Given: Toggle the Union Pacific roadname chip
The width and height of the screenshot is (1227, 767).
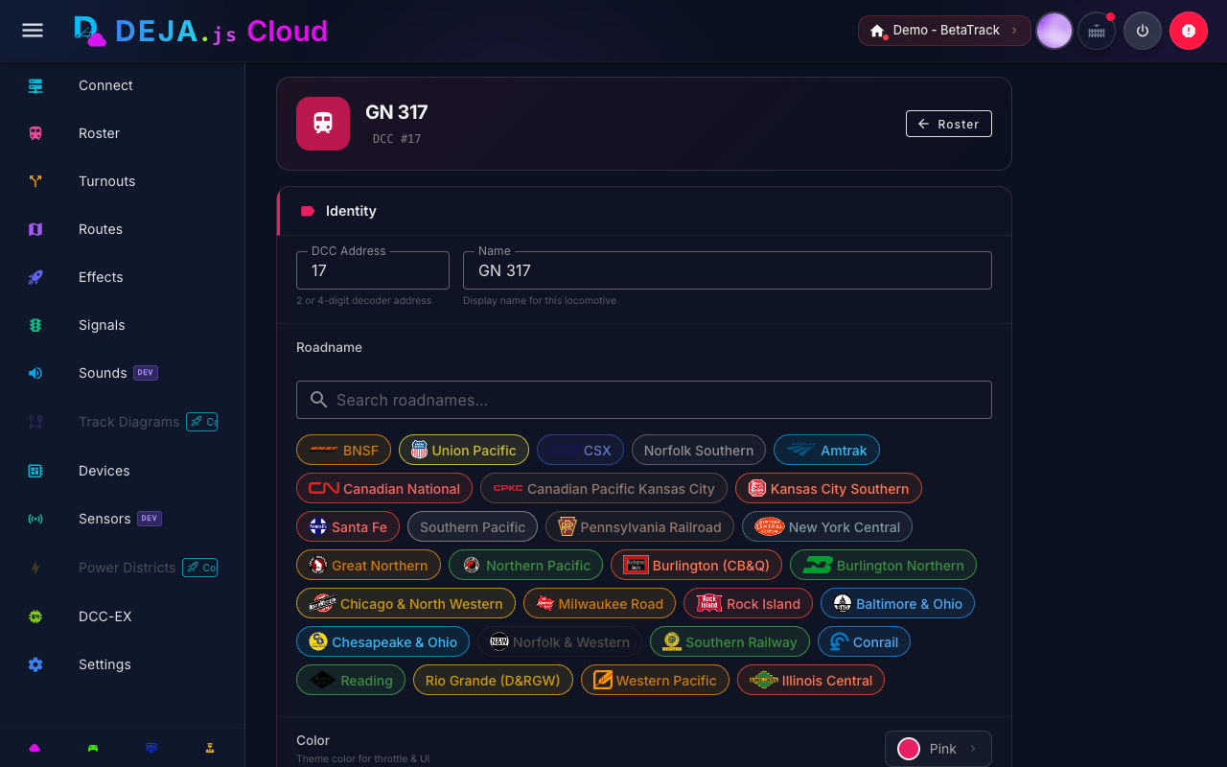Looking at the screenshot, I should [x=464, y=451].
